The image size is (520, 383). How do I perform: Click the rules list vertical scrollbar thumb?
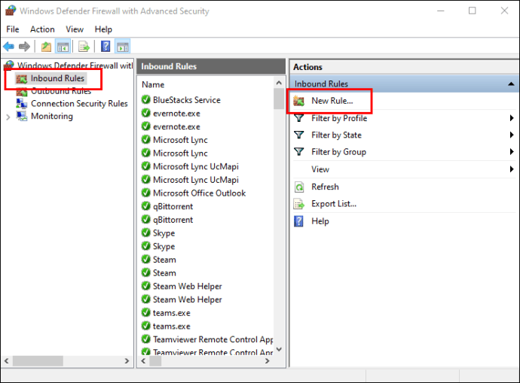click(279, 99)
